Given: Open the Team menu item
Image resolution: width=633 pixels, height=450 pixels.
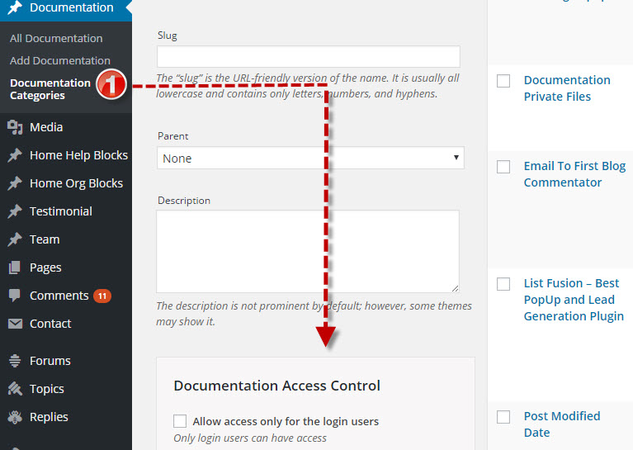Looking at the screenshot, I should tap(45, 239).
